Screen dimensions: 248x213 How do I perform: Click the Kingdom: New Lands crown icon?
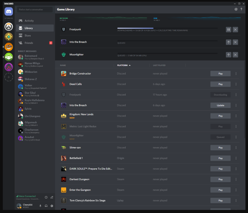point(64,116)
